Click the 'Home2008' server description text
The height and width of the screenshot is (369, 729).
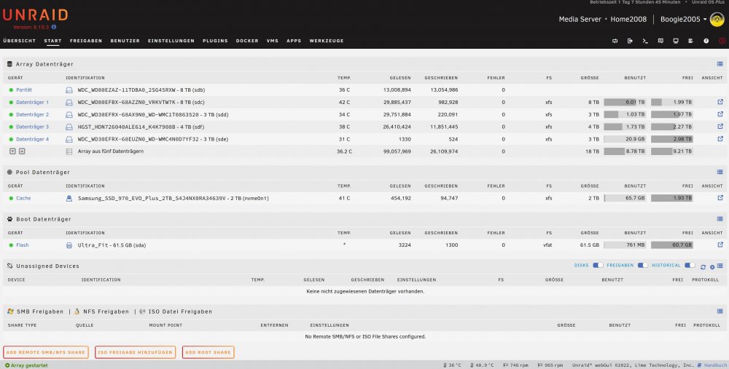628,20
